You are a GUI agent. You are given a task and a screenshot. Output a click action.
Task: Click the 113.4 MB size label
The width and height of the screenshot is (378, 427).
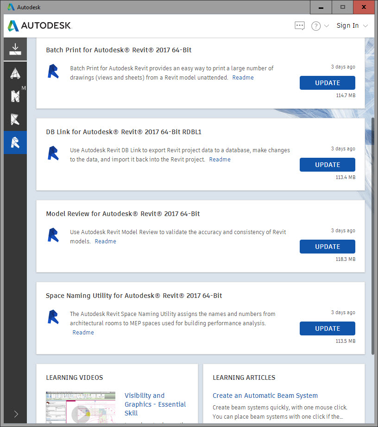pyautogui.click(x=346, y=177)
